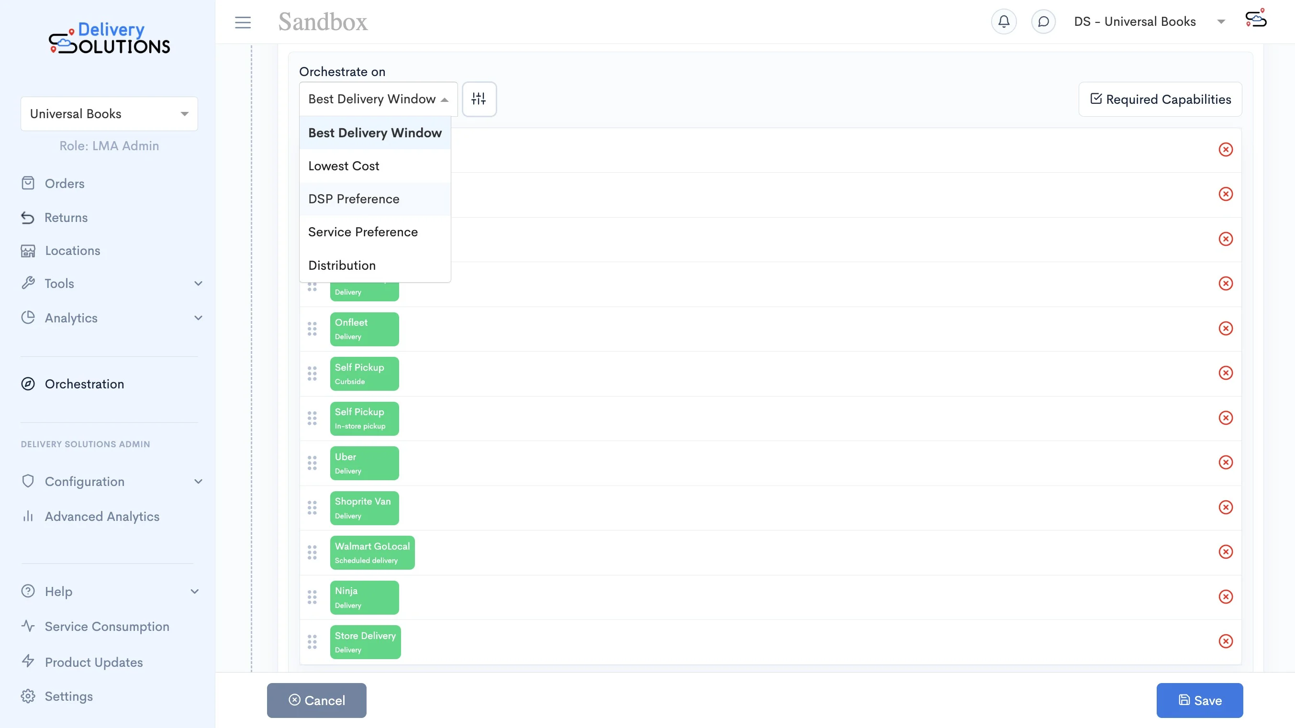1295x728 pixels.
Task: Remove the Store Delivery row
Action: point(1226,641)
